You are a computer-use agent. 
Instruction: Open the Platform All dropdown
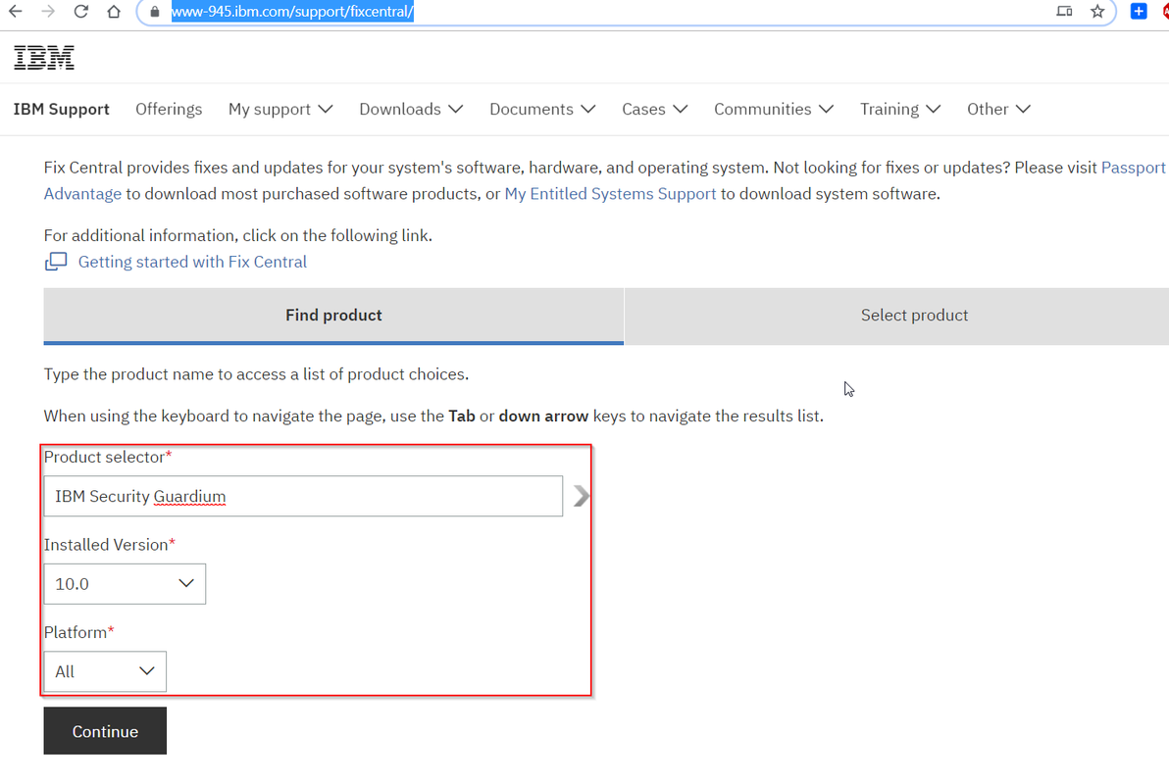105,671
